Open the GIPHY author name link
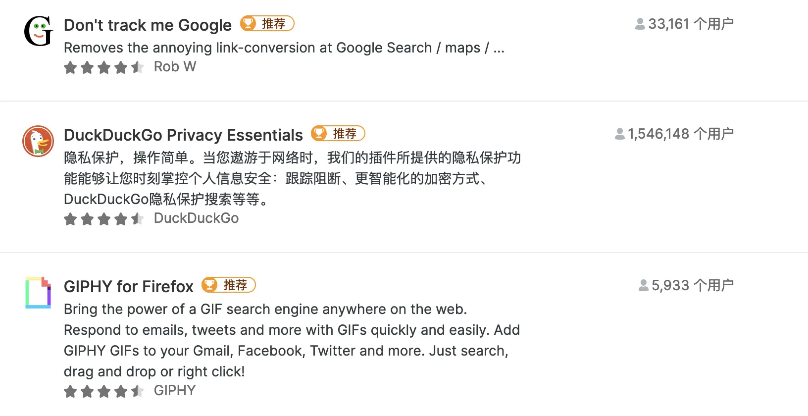 [175, 390]
